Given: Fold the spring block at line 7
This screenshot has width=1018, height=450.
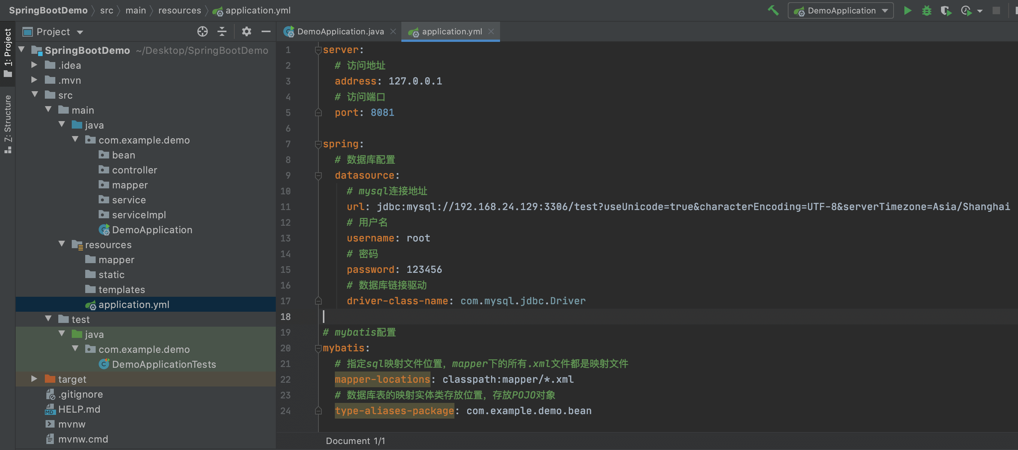Looking at the screenshot, I should (x=318, y=144).
